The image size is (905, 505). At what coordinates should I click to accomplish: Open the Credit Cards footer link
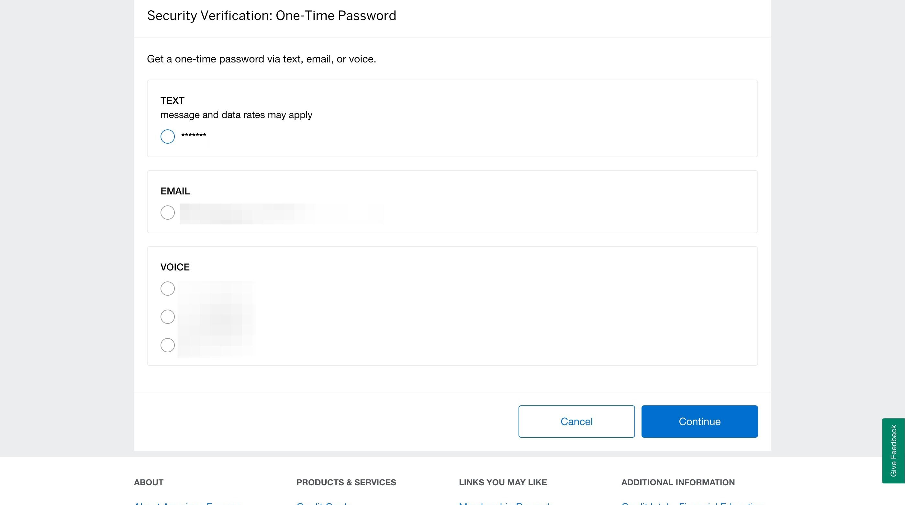(x=324, y=503)
